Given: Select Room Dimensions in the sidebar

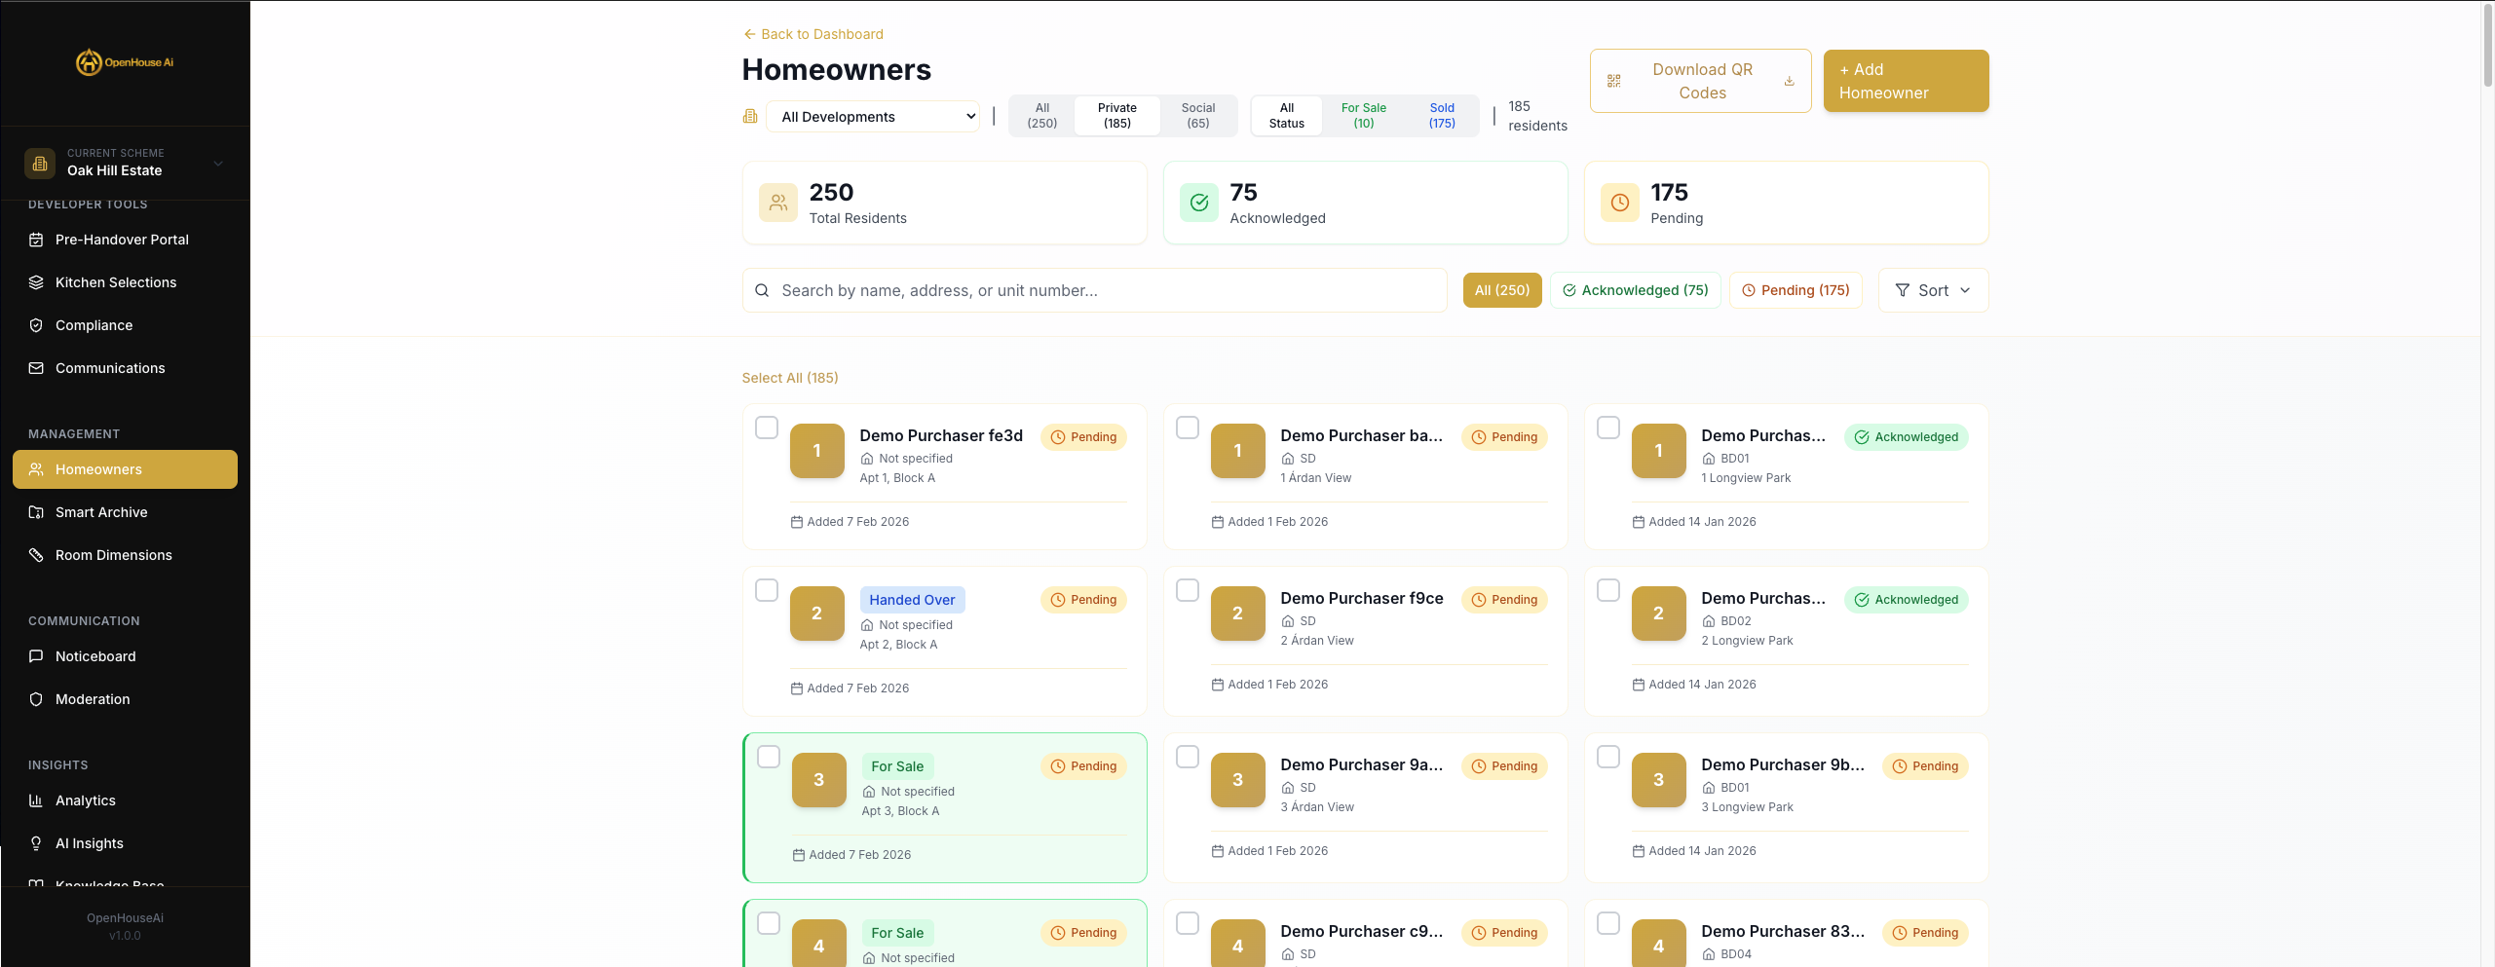Looking at the screenshot, I should [x=113, y=555].
